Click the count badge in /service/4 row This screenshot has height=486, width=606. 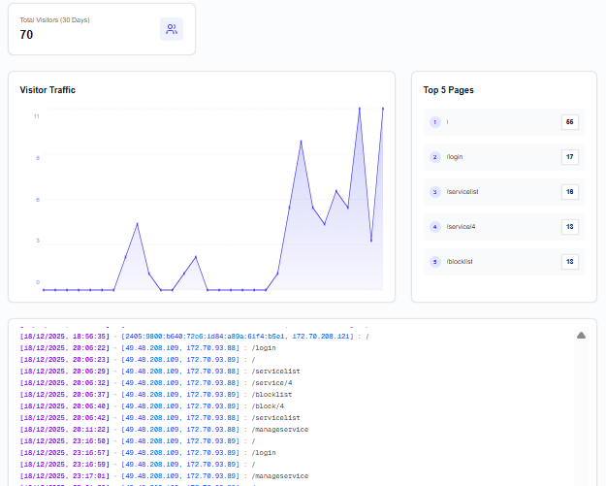click(570, 227)
